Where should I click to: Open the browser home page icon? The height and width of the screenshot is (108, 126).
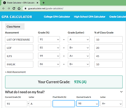pos(19,8)
